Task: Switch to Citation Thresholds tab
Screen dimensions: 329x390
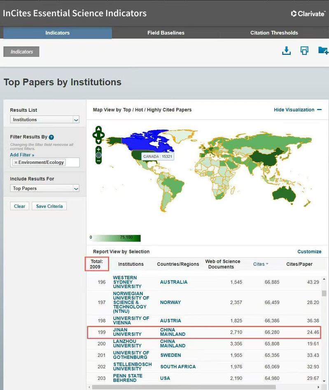Action: (x=274, y=33)
